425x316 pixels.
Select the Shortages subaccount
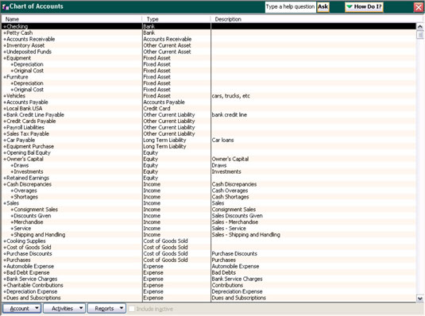point(25,197)
